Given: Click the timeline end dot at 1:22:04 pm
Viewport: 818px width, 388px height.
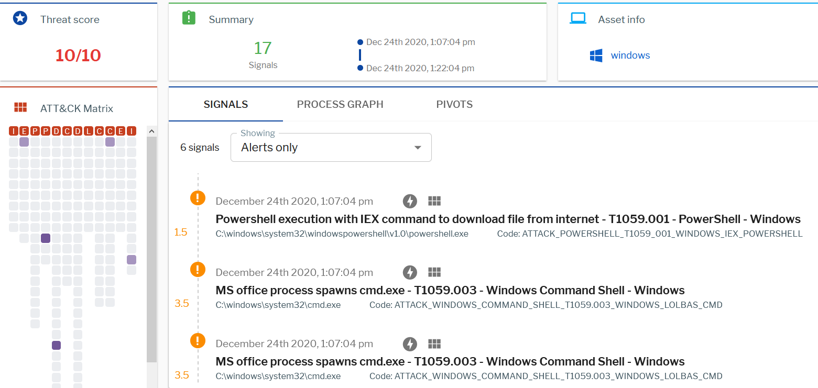Looking at the screenshot, I should [x=360, y=68].
